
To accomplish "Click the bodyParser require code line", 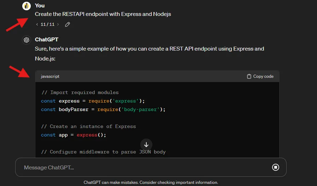I will 103,110.
